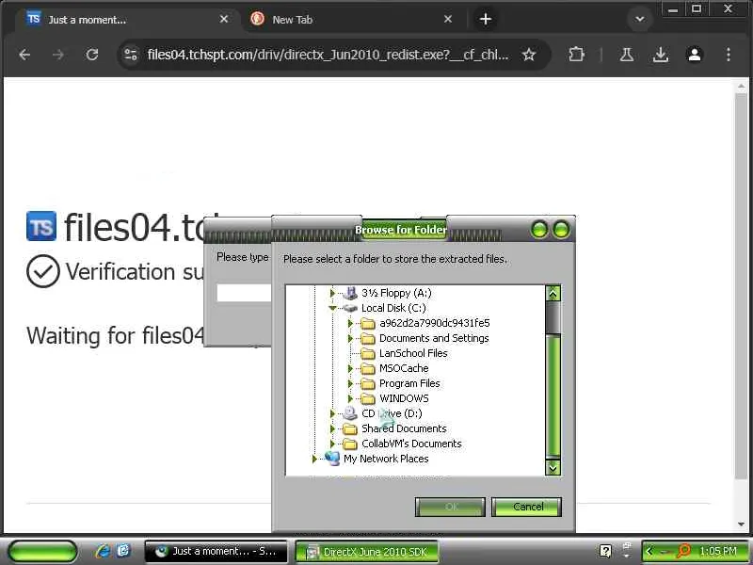753x565 pixels.
Task: Expand the CD Drive (D:) node
Action: (x=332, y=413)
